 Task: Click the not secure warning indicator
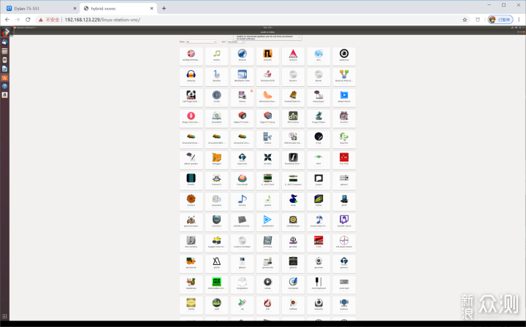(x=49, y=20)
